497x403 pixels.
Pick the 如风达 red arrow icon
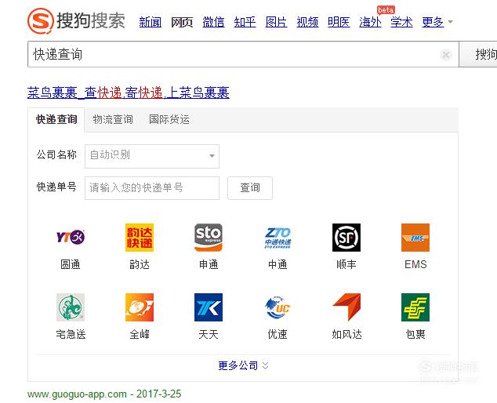(x=346, y=307)
